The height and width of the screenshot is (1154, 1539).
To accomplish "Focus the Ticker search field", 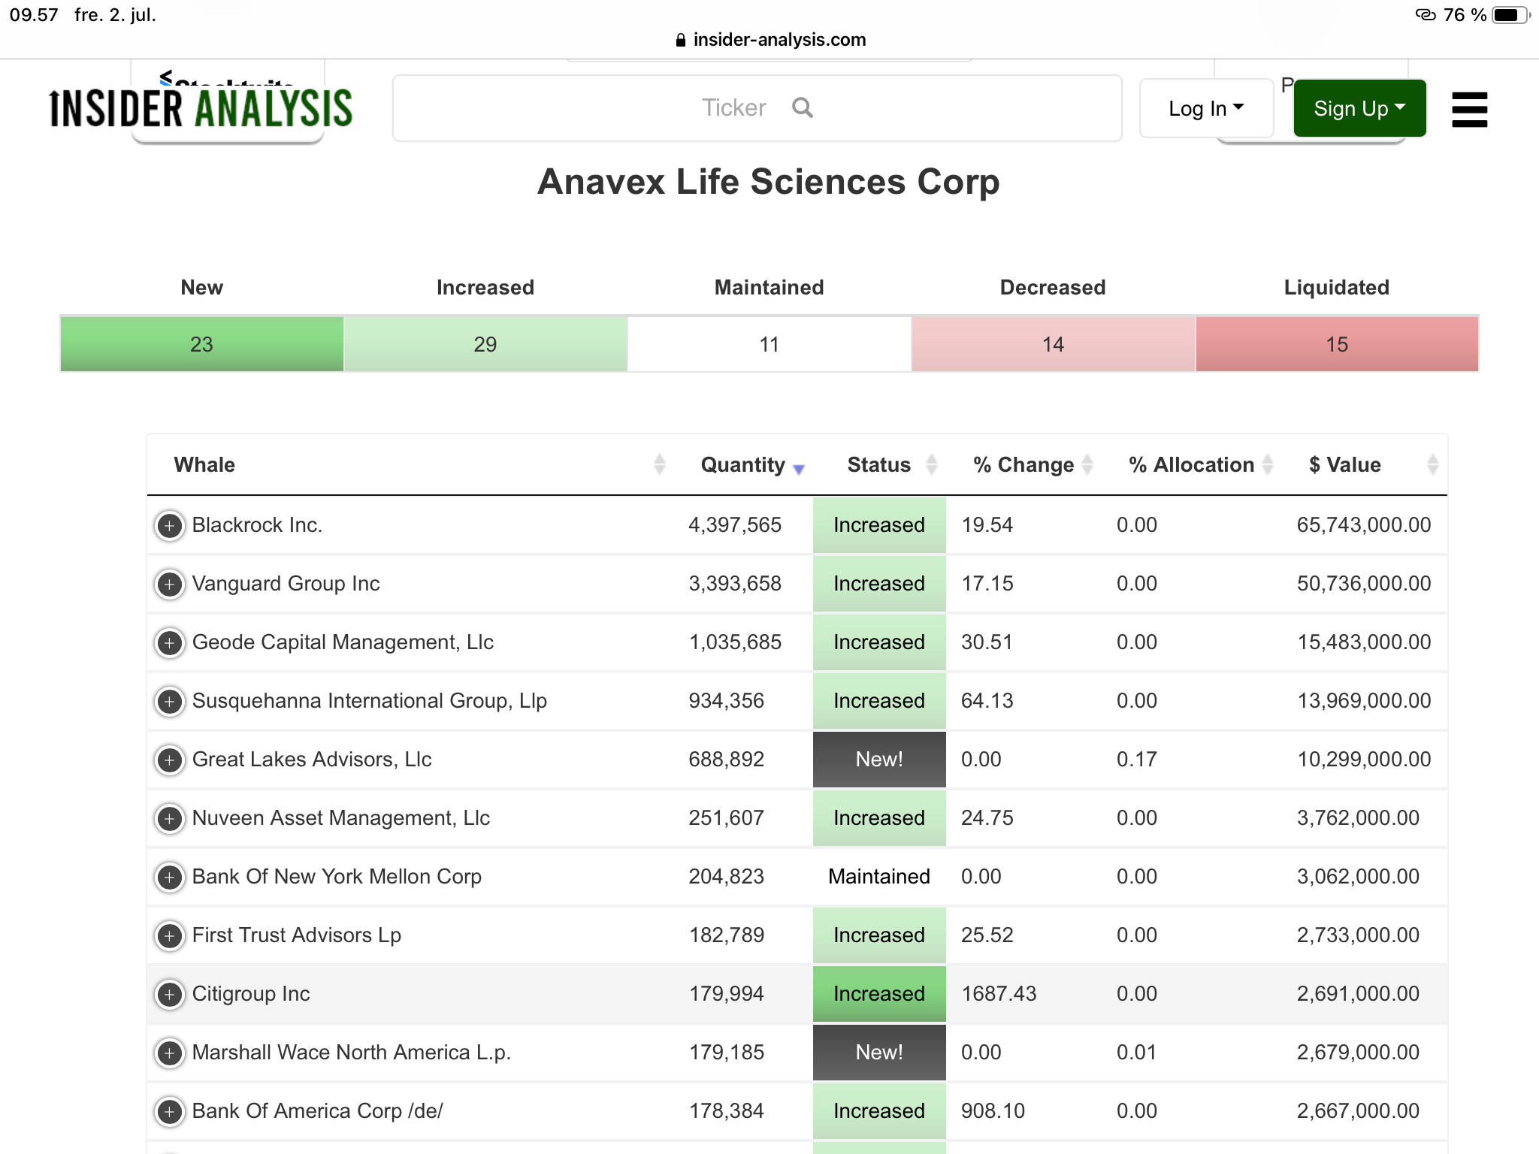I will click(x=757, y=108).
